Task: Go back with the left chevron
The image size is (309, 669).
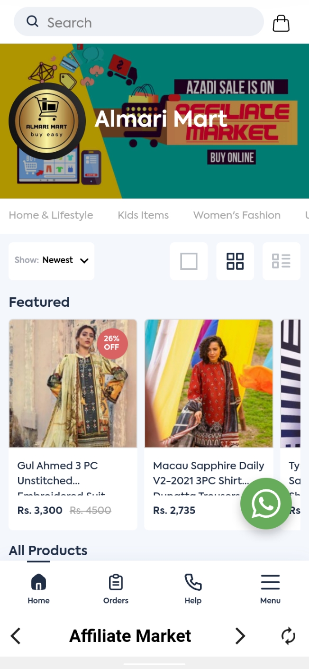Action: point(16,636)
